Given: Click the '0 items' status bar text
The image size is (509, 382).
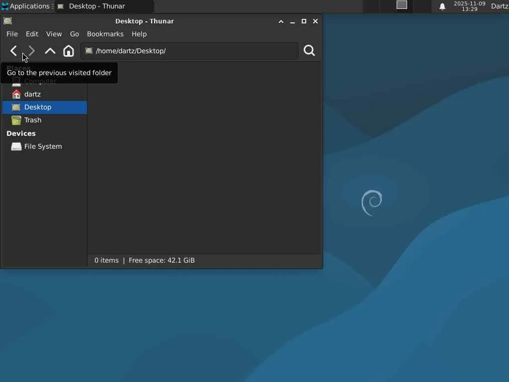Looking at the screenshot, I should (x=106, y=261).
